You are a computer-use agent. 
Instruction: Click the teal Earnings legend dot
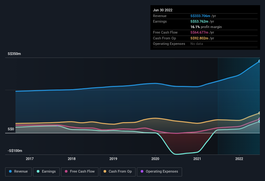38,171
